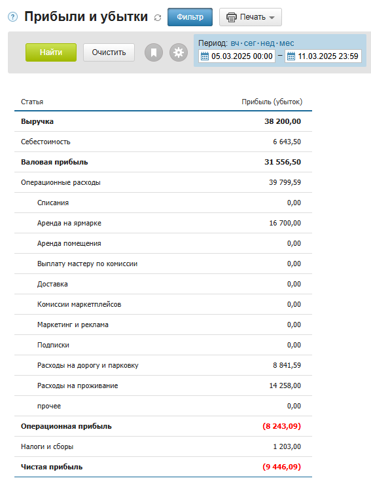Click the bookmark save-filter icon
Screen dimensions: 371x493
(x=154, y=52)
